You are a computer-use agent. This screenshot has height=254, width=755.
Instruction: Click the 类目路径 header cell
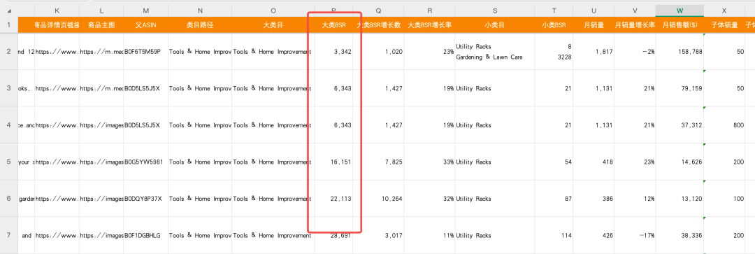[x=200, y=25]
